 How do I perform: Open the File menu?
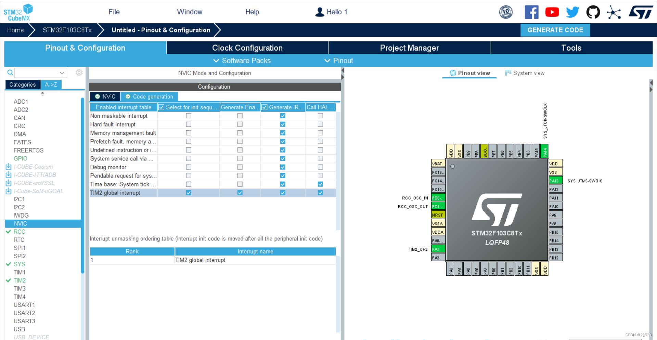(114, 12)
